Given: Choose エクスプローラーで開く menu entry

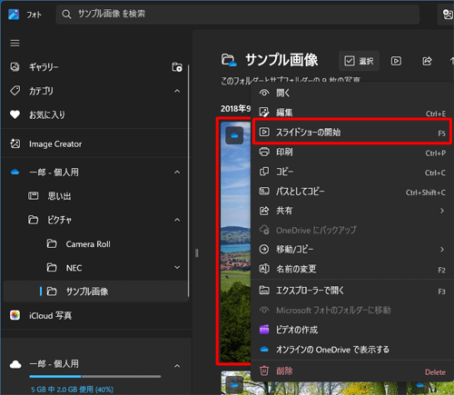Looking at the screenshot, I should 351,291.
